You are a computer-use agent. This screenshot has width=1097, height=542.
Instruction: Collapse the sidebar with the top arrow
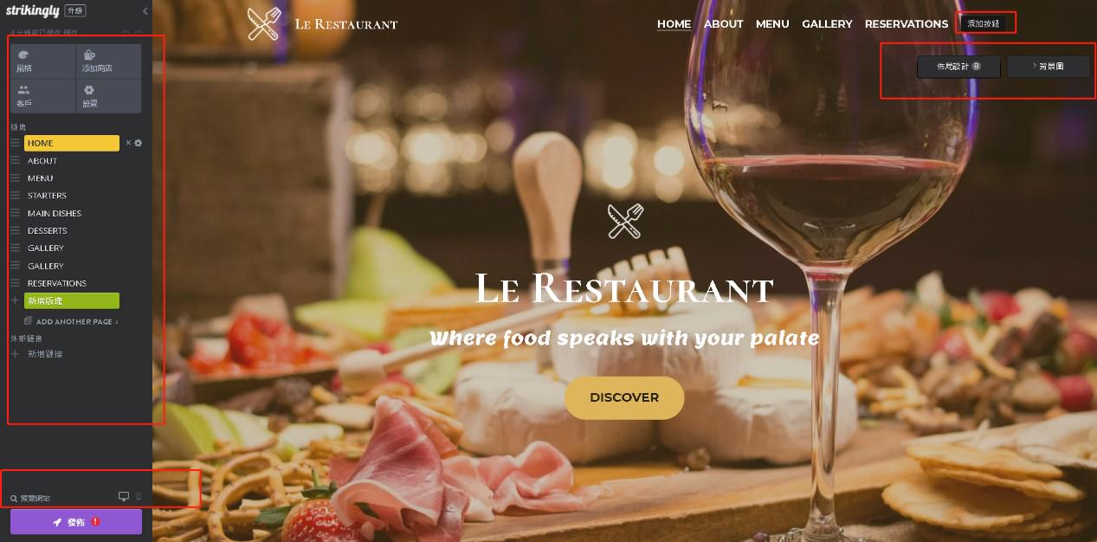tap(145, 11)
